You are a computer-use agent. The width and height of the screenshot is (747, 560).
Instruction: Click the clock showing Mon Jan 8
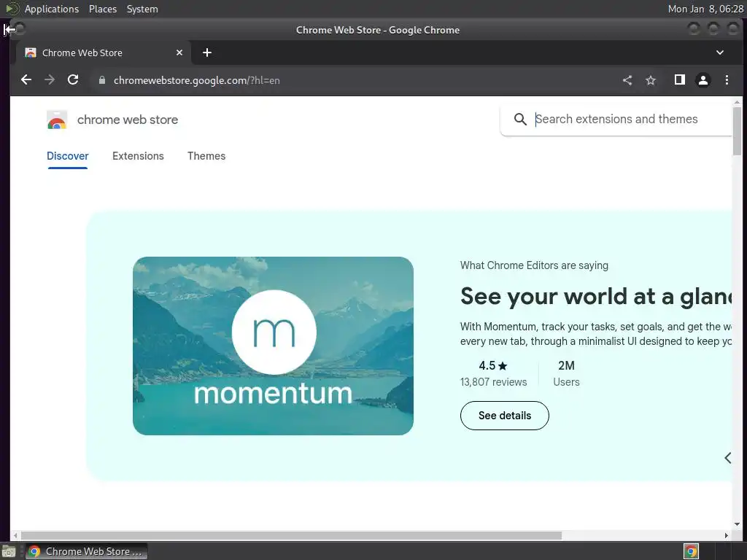coord(705,9)
